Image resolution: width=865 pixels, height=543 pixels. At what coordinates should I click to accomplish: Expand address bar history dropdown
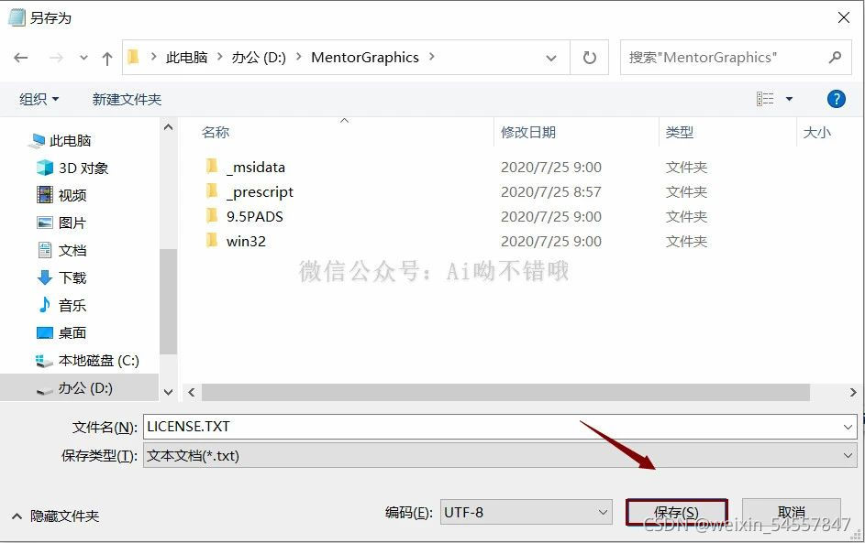click(550, 58)
